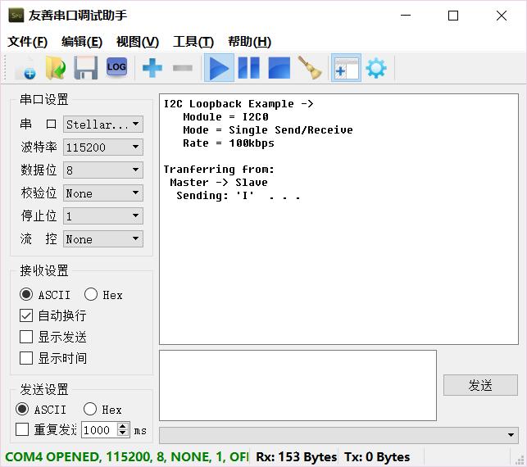Select ASCII in send settings
The height and width of the screenshot is (467, 527).
point(41,409)
